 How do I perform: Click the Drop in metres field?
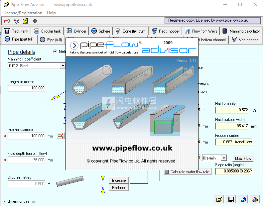(26, 184)
